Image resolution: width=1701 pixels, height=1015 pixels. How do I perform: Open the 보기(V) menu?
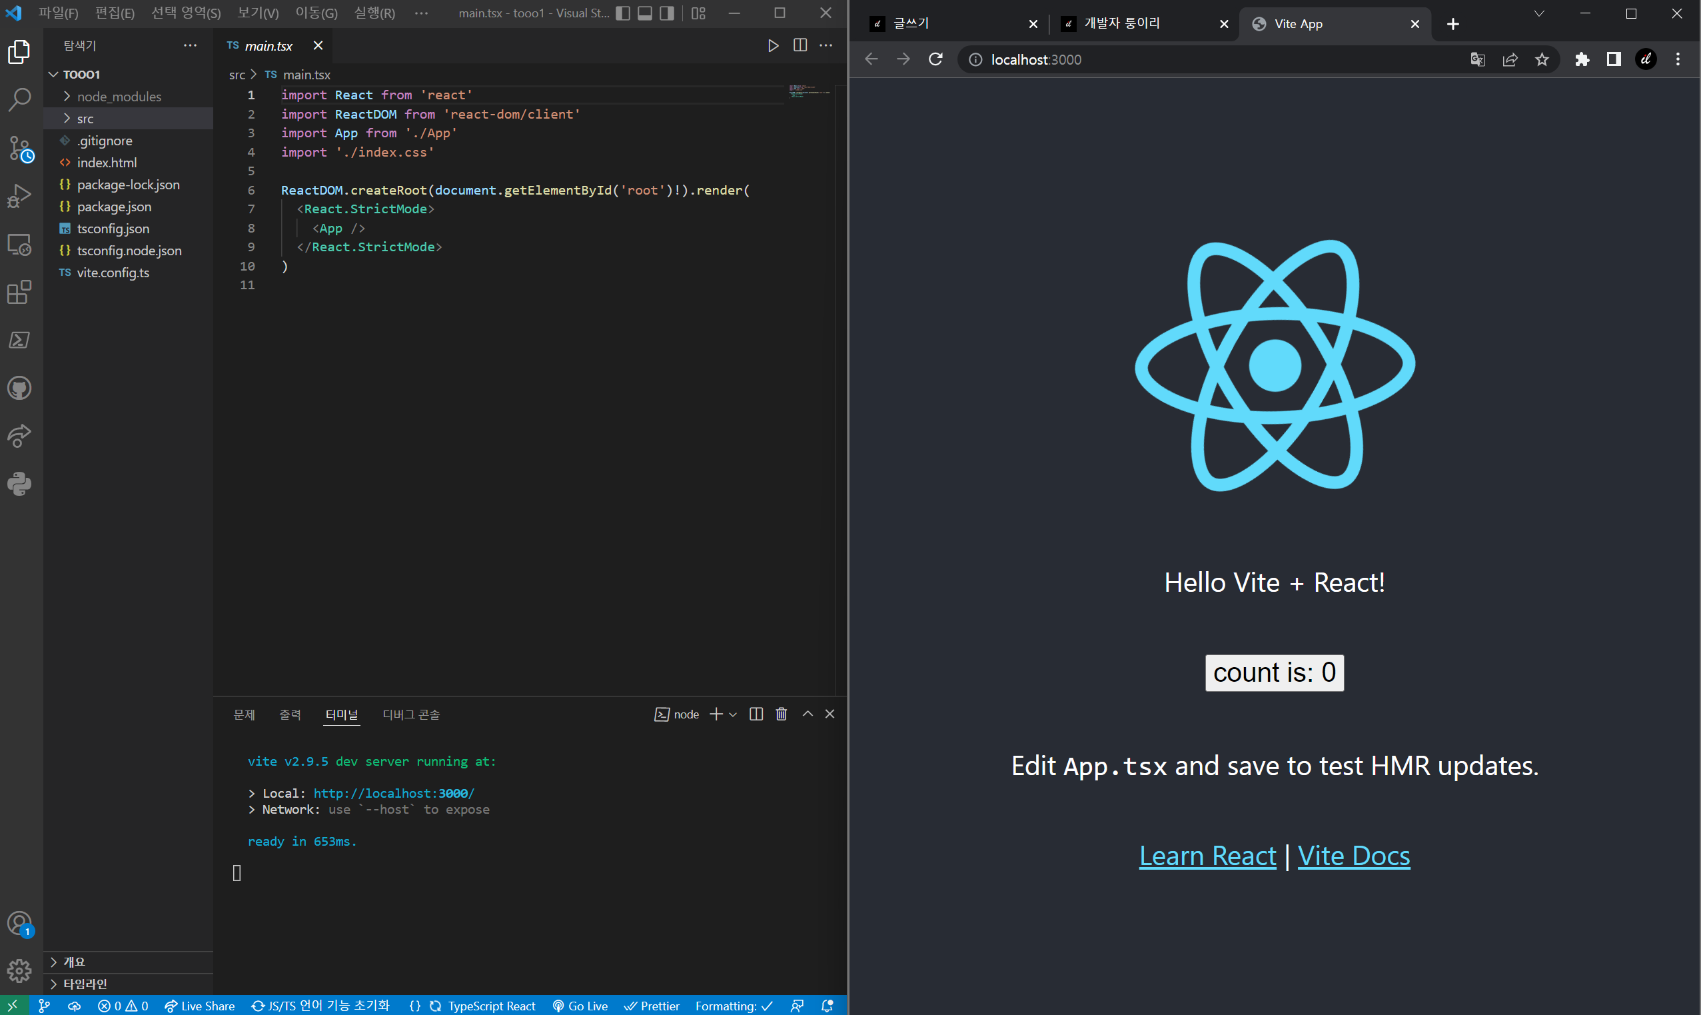pyautogui.click(x=258, y=13)
